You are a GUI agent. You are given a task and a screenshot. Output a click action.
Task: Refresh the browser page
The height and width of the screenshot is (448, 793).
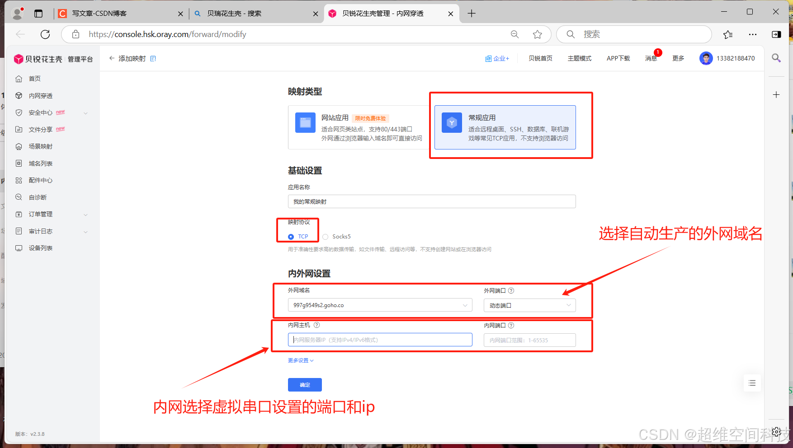coord(45,34)
